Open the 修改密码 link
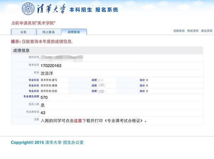Screen dimensions: 214x159 coord(193,31)
